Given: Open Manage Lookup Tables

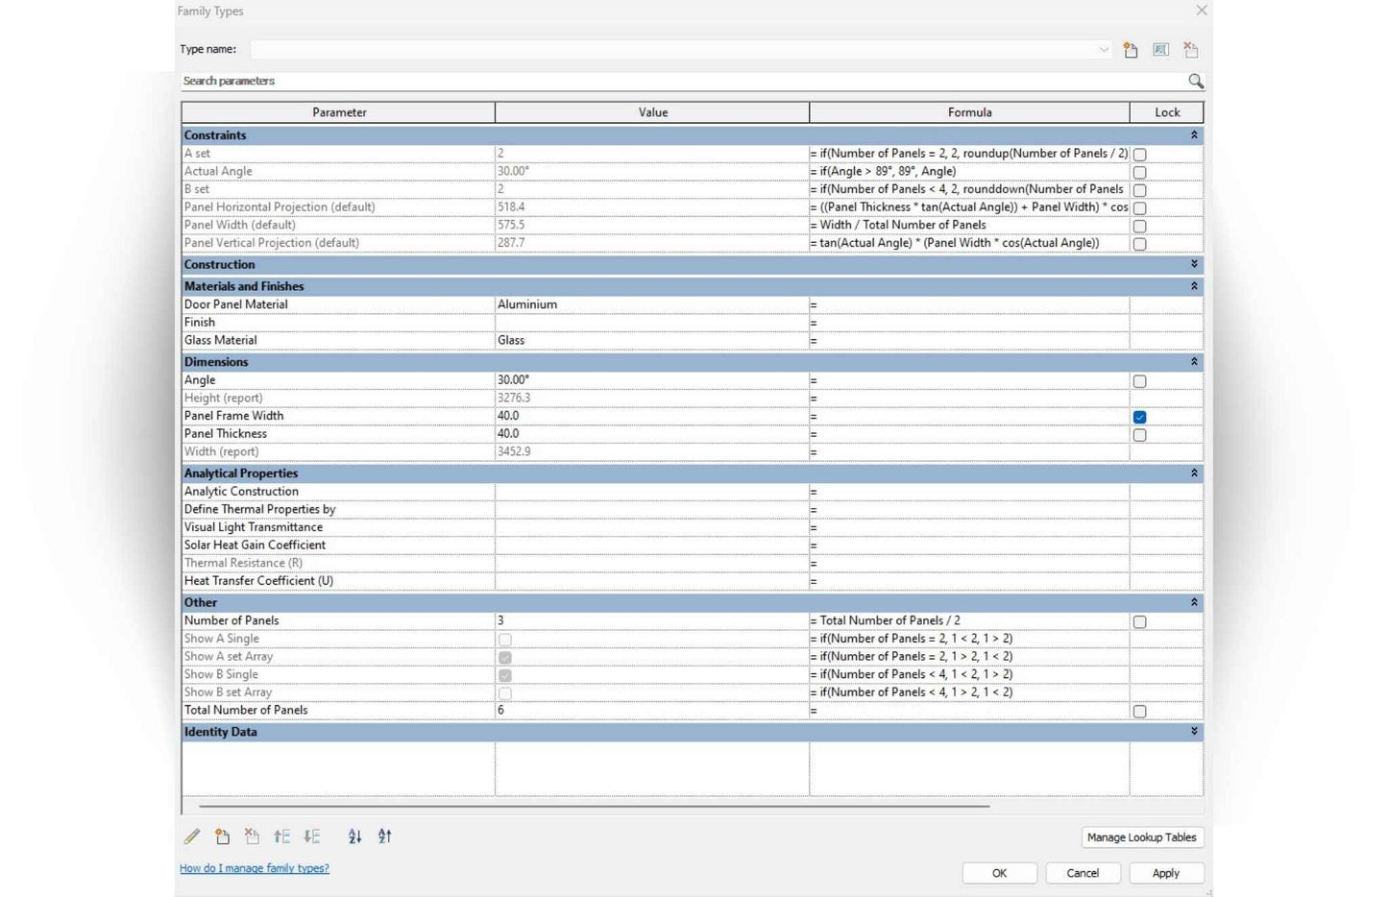Looking at the screenshot, I should point(1141,837).
